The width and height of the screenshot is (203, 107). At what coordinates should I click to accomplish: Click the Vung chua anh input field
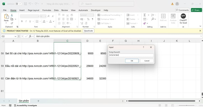pos(131,55)
